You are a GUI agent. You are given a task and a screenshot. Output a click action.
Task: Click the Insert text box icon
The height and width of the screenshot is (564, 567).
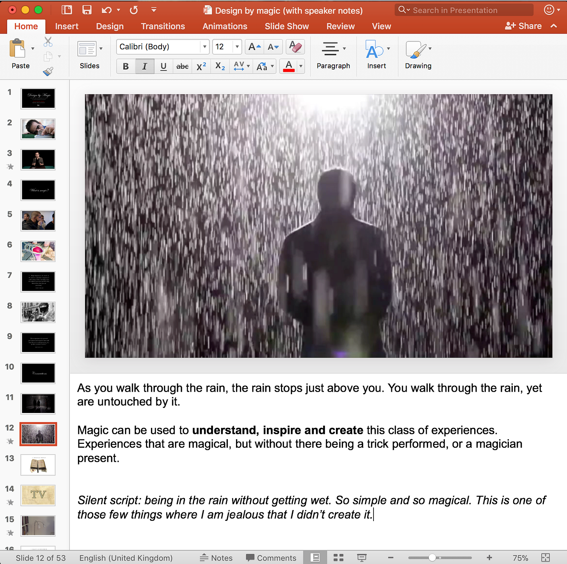coord(374,49)
